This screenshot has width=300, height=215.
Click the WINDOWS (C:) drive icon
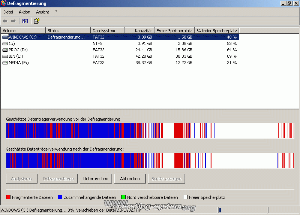click(x=5, y=37)
